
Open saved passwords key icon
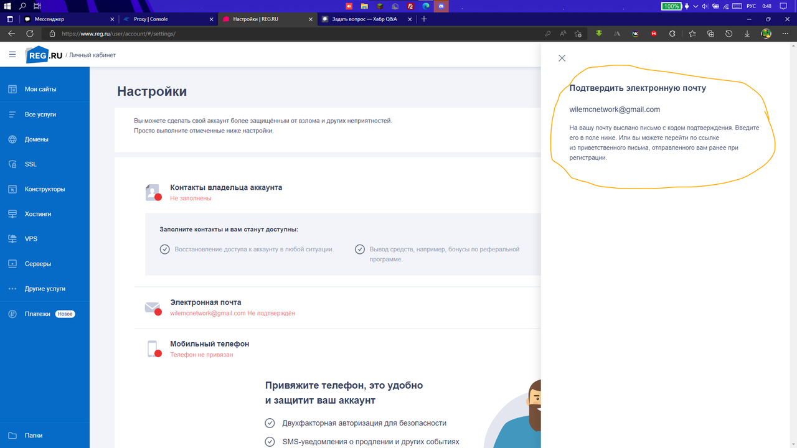548,34
